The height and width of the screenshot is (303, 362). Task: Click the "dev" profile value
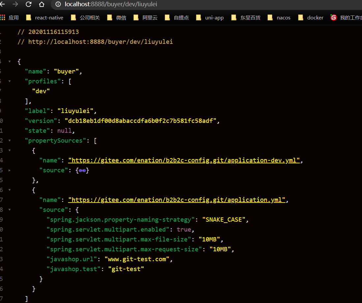41,91
